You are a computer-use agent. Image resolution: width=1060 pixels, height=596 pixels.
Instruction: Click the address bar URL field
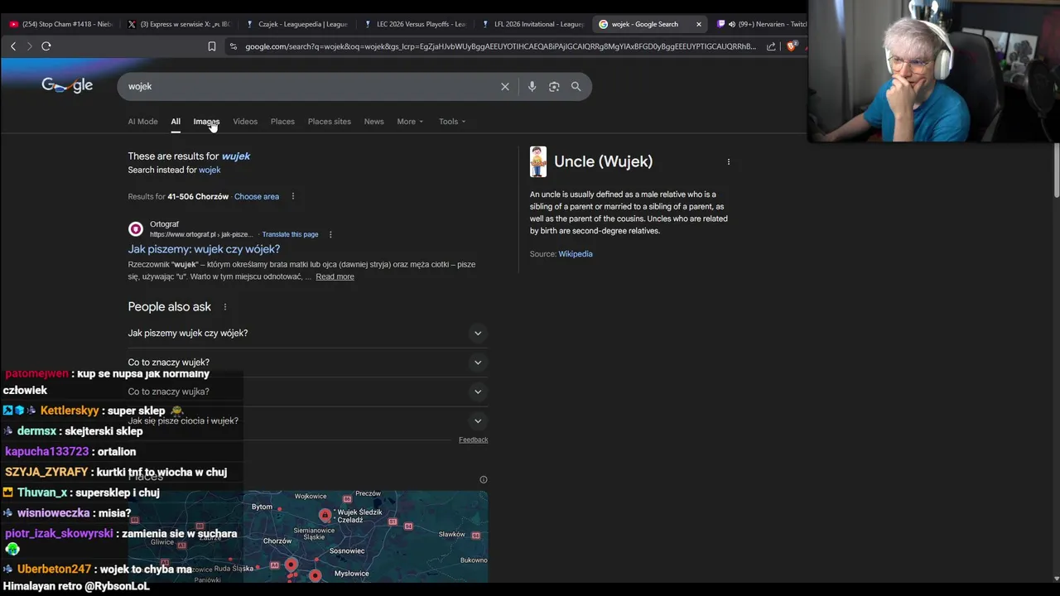pyautogui.click(x=500, y=46)
